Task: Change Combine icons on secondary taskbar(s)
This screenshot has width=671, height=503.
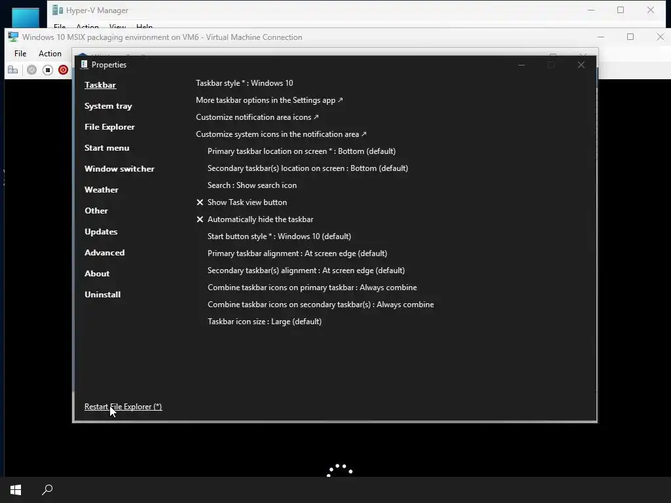Action: pos(321,305)
